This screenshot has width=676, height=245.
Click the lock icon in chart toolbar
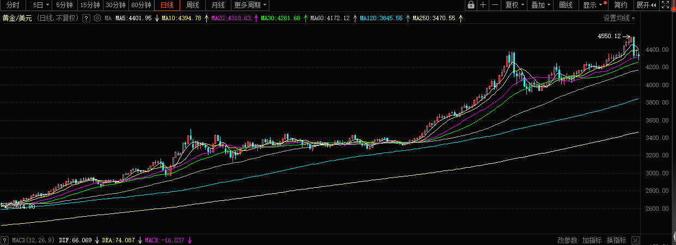(471, 5)
